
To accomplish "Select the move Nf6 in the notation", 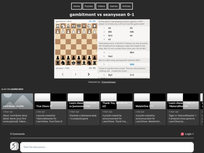I will pyautogui.click(x=132, y=32).
